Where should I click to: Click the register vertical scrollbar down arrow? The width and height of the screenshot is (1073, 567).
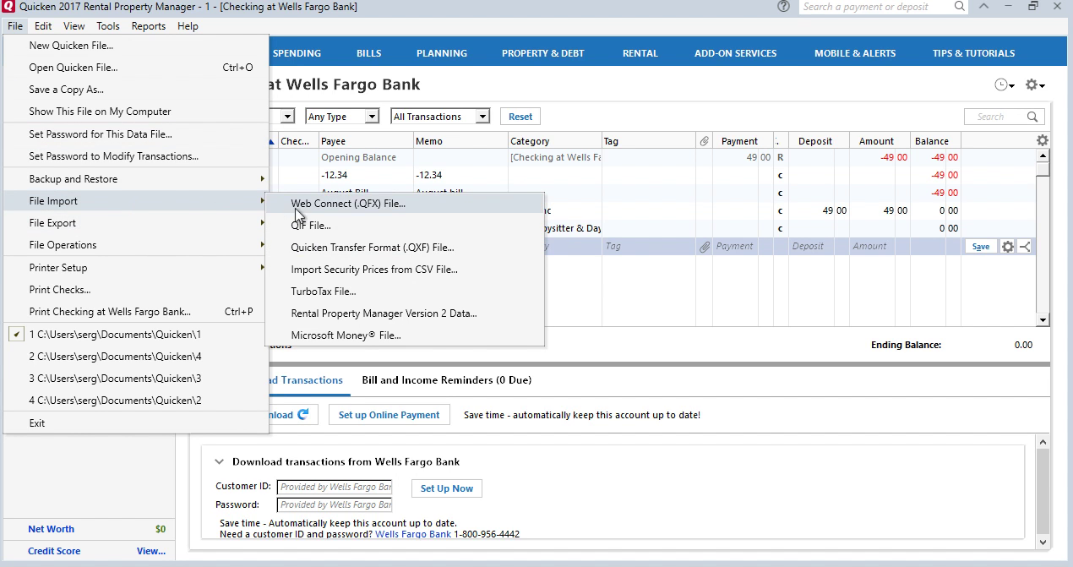(1043, 320)
